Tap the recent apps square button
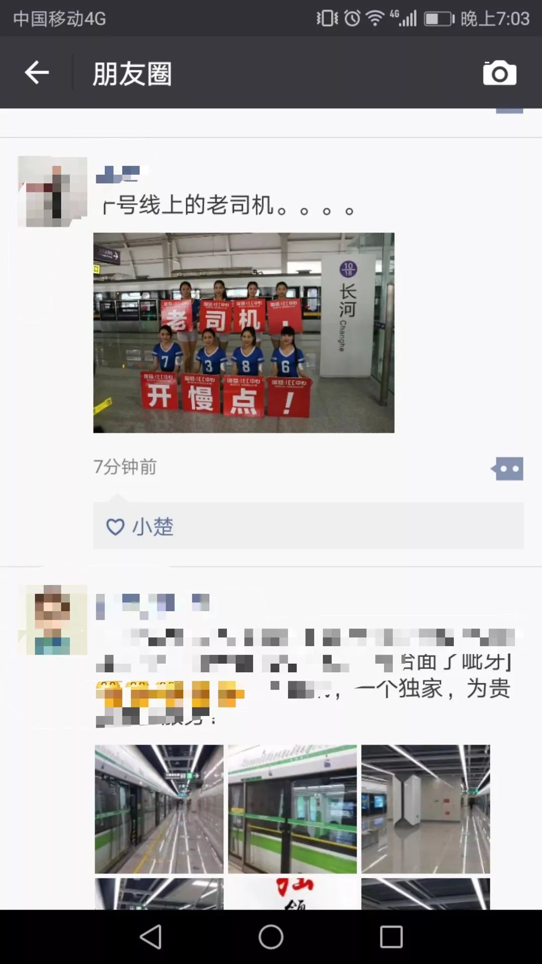Screen dimensions: 542x964 click(391, 937)
